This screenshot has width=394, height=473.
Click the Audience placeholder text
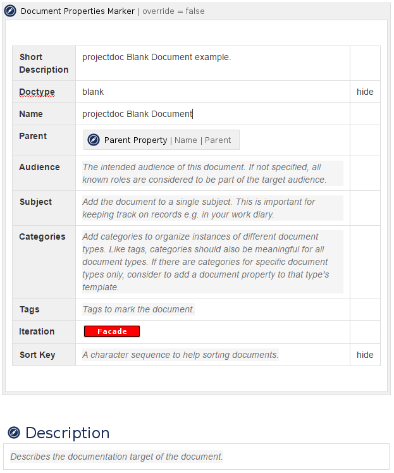coord(212,173)
